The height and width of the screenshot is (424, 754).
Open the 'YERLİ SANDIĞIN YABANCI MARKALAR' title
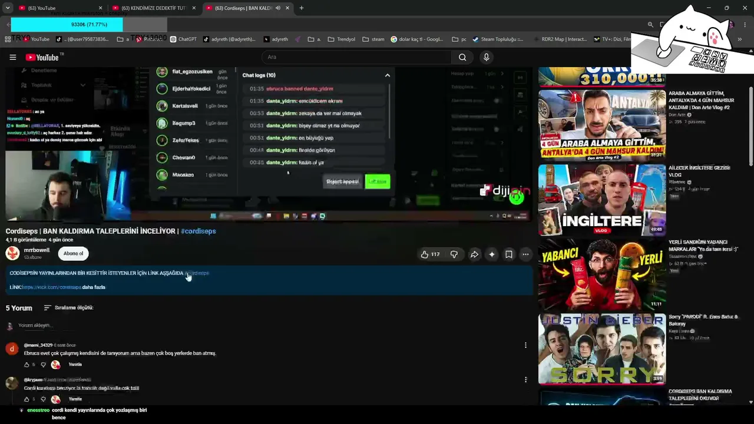pyautogui.click(x=703, y=246)
